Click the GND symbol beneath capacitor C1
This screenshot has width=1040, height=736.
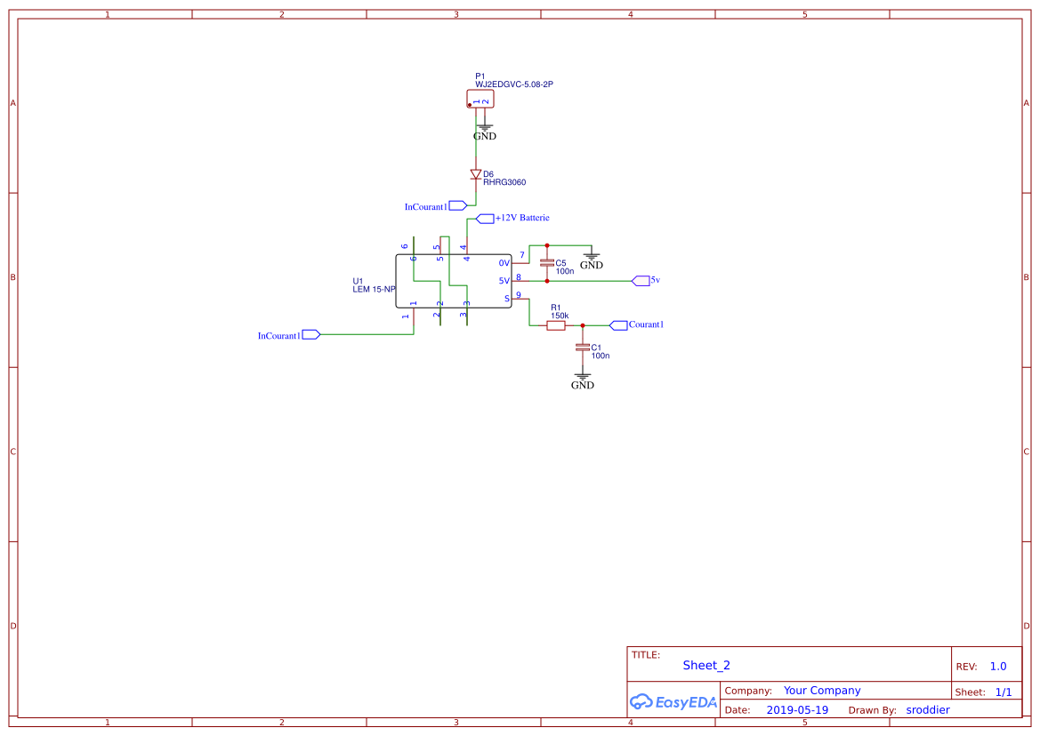[x=582, y=377]
